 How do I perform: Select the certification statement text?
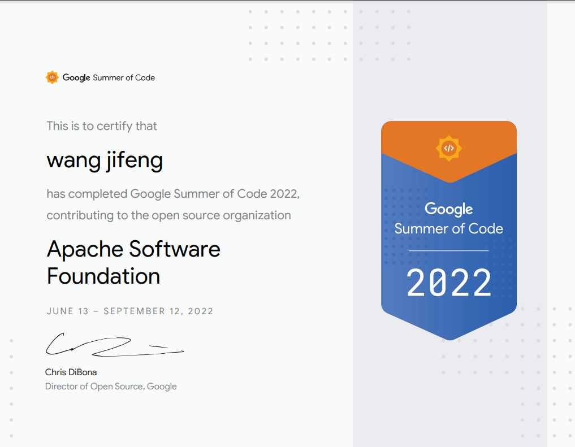(x=172, y=204)
